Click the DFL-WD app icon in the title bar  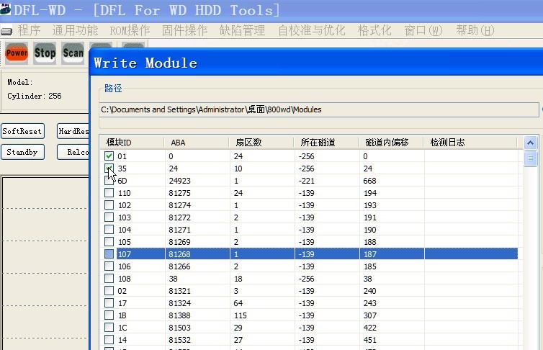[5, 9]
